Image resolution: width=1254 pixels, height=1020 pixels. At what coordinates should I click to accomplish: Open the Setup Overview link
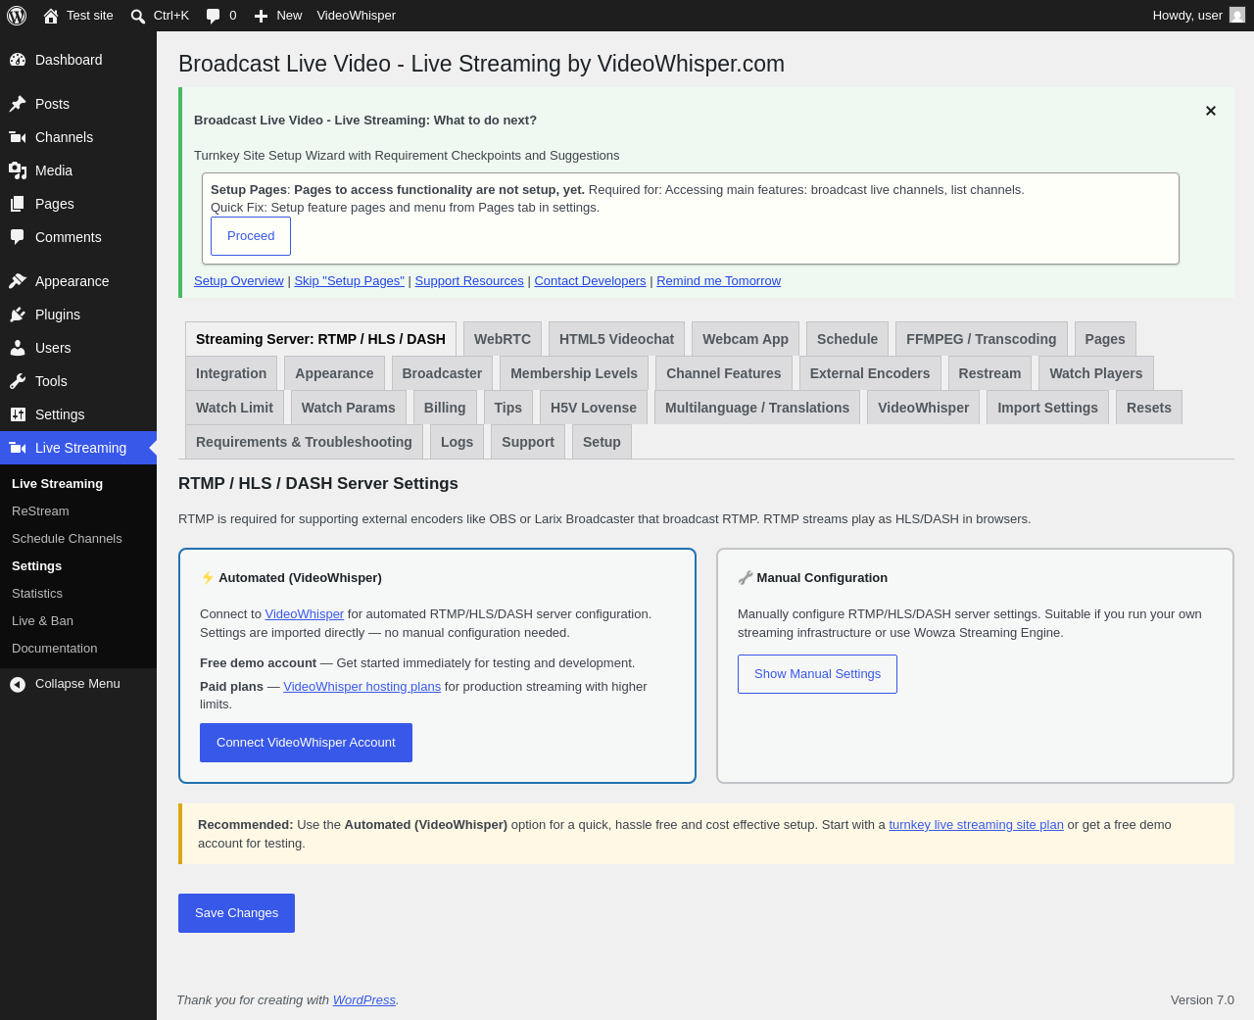[x=239, y=281]
